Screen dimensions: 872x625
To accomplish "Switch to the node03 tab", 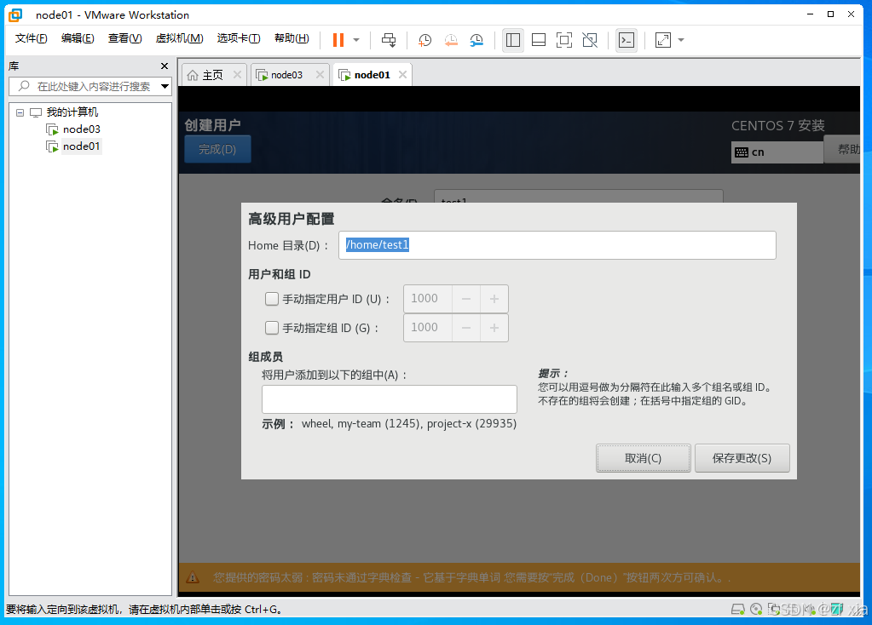I will [286, 75].
